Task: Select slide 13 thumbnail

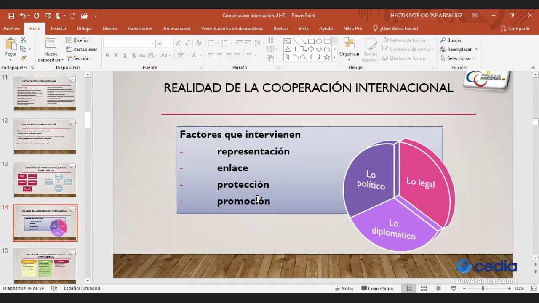Action: point(45,179)
